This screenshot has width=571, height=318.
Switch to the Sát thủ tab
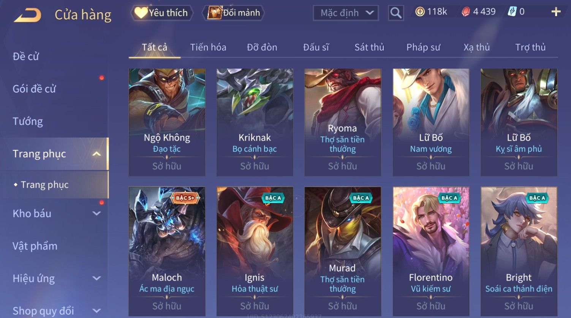pos(369,47)
